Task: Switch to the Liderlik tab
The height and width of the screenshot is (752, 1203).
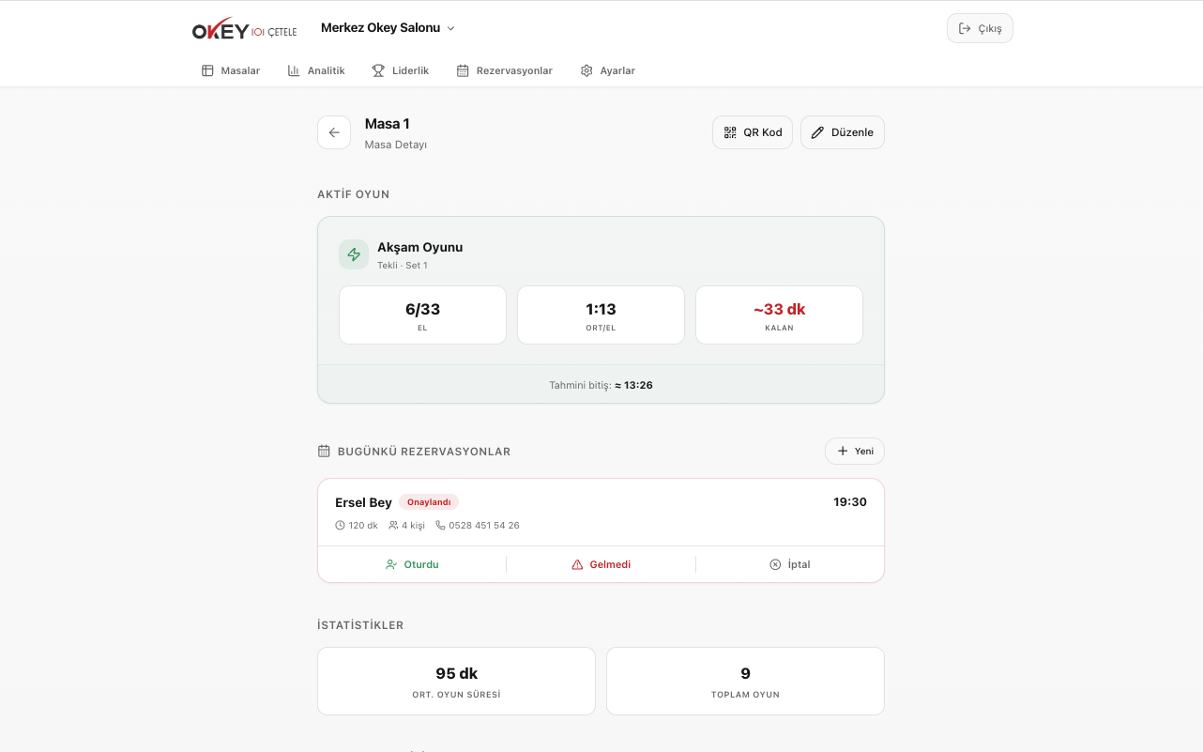Action: pos(400,70)
